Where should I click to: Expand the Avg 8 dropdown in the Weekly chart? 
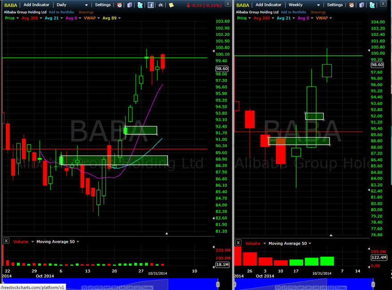coord(312,18)
